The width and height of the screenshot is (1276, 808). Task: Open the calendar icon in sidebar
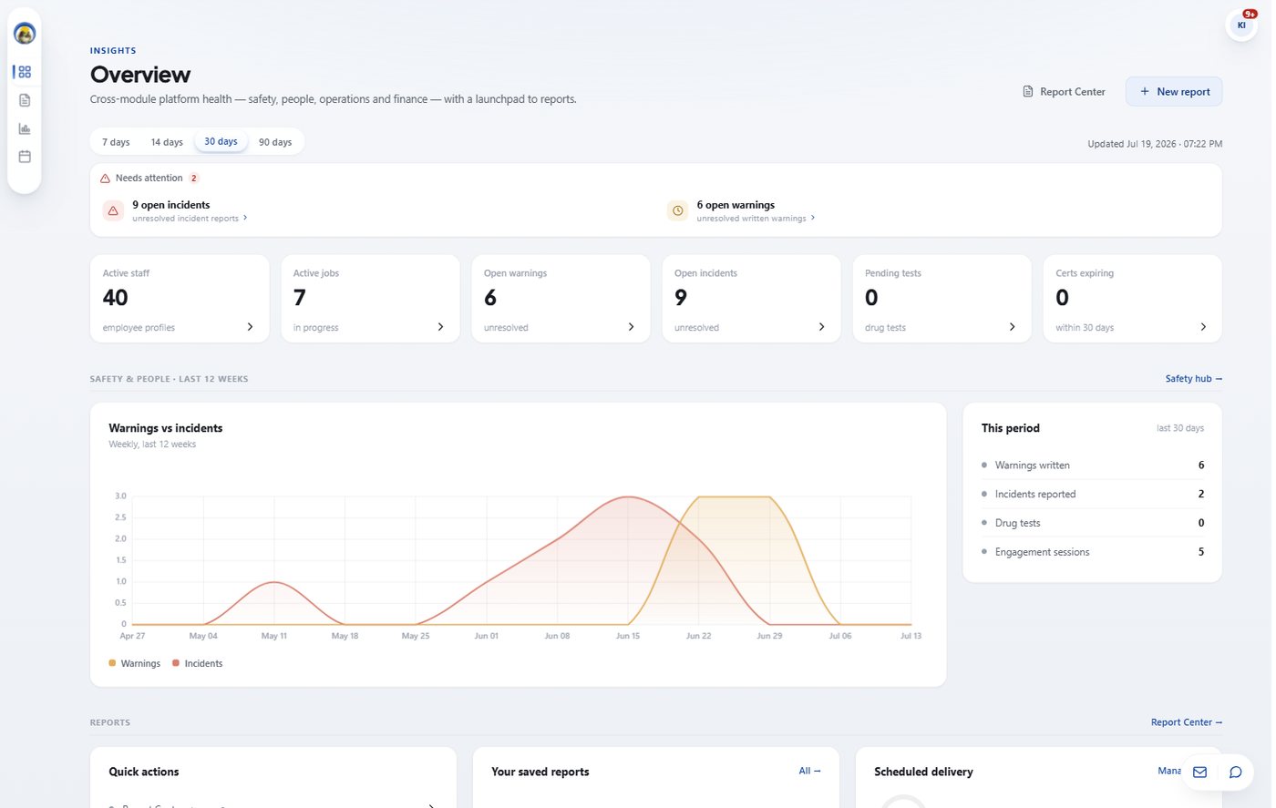click(25, 157)
